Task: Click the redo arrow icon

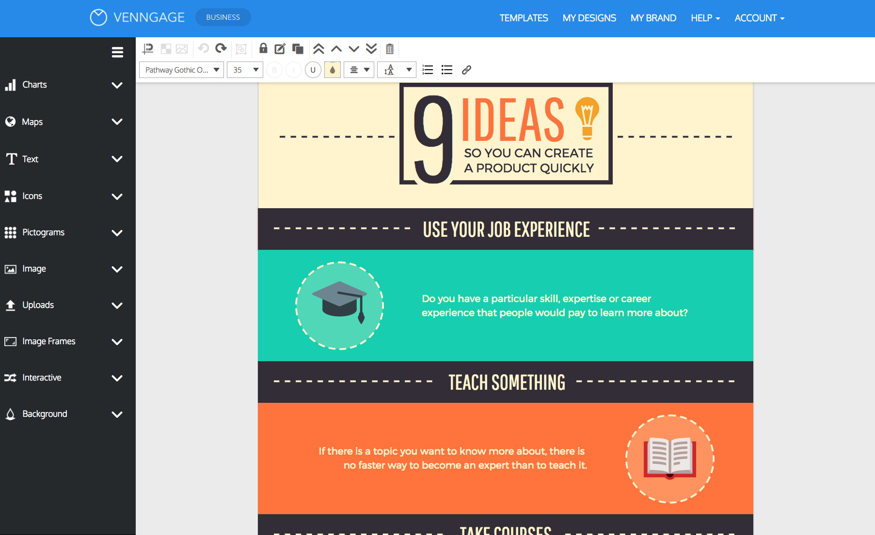Action: coord(221,48)
